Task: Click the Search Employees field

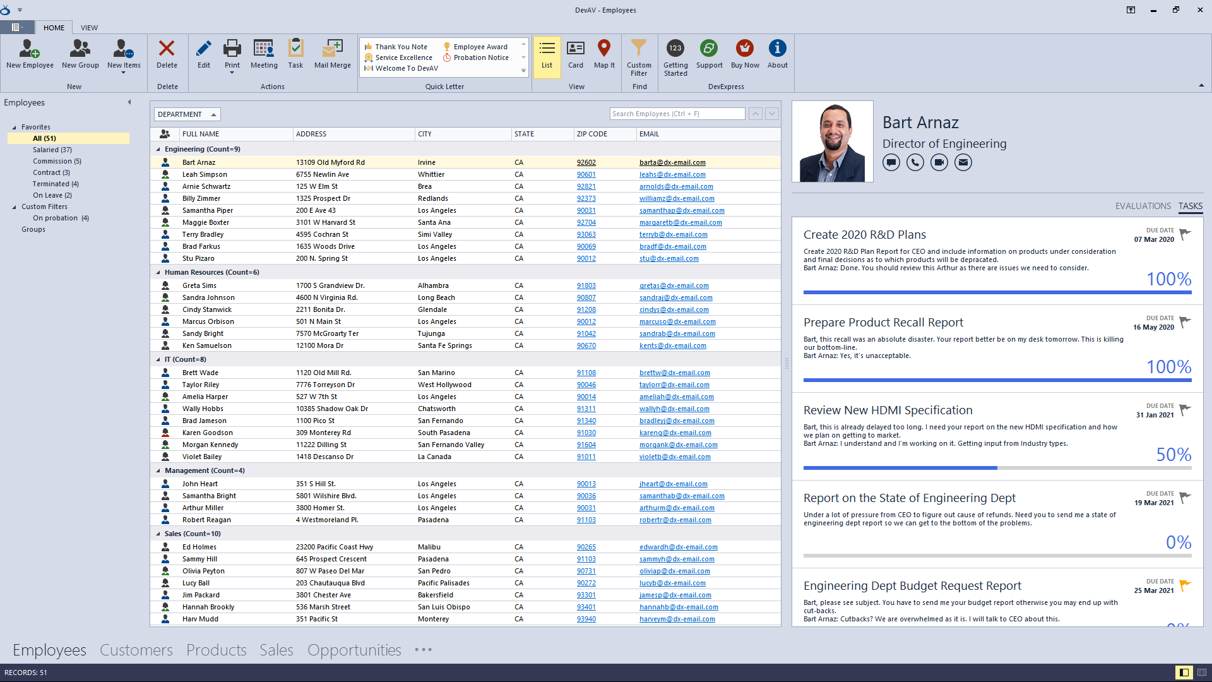Action: (x=677, y=114)
